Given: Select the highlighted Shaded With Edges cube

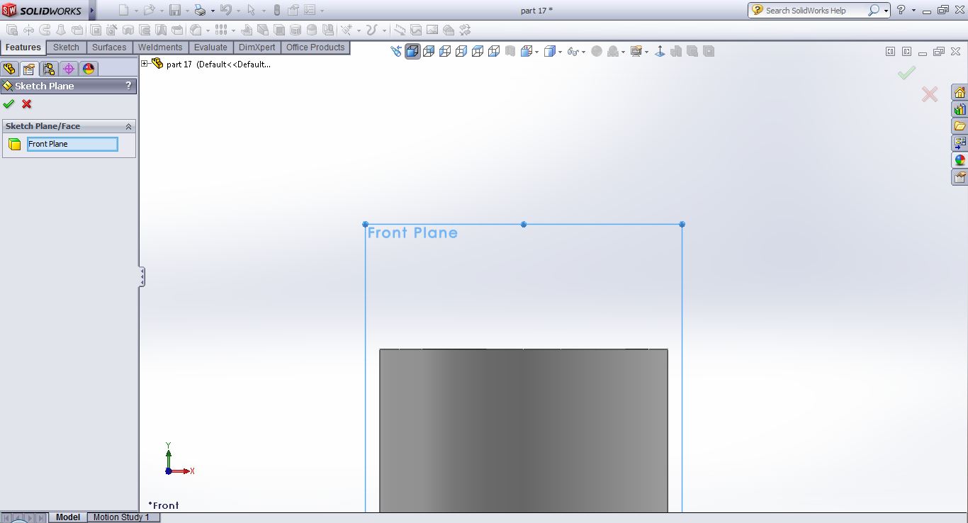Looking at the screenshot, I should click(412, 51).
